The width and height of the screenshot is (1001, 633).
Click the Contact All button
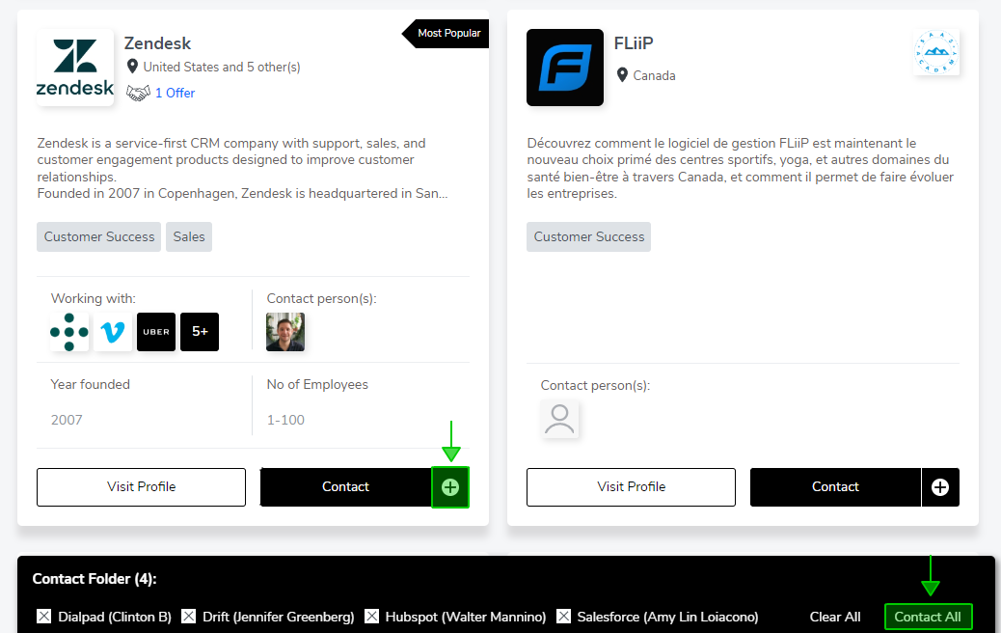pos(929,617)
